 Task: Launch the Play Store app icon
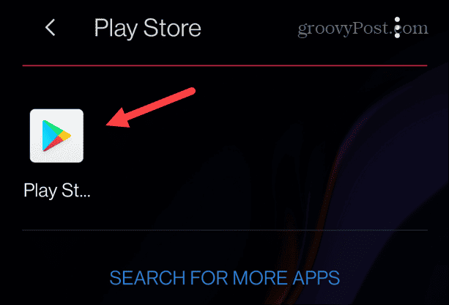pyautogui.click(x=56, y=136)
